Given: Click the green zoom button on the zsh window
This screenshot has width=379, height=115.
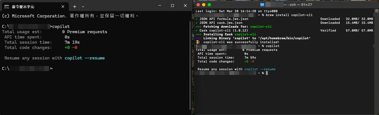Looking at the screenshot, I should tap(209, 5).
